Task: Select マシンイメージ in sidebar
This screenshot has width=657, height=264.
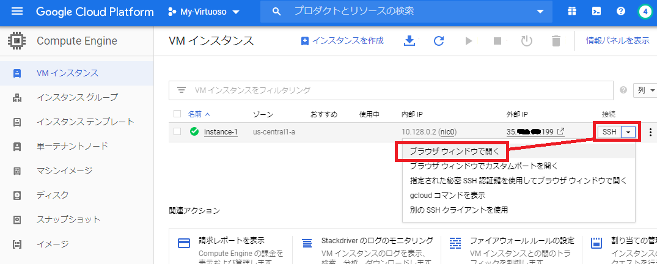Action: tap(76, 170)
